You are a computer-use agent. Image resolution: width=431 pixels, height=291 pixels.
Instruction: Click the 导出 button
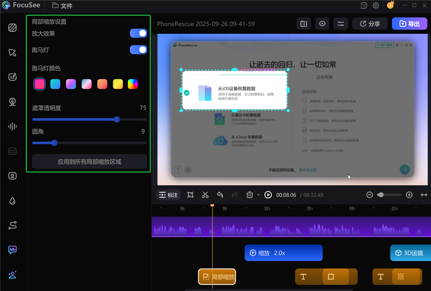pyautogui.click(x=409, y=24)
